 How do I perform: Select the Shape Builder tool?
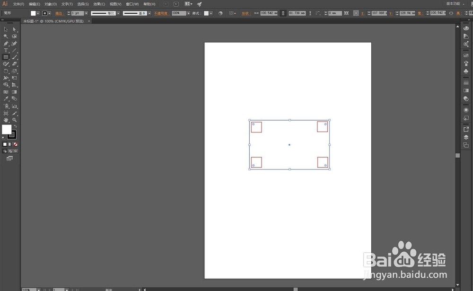[x=6, y=85]
